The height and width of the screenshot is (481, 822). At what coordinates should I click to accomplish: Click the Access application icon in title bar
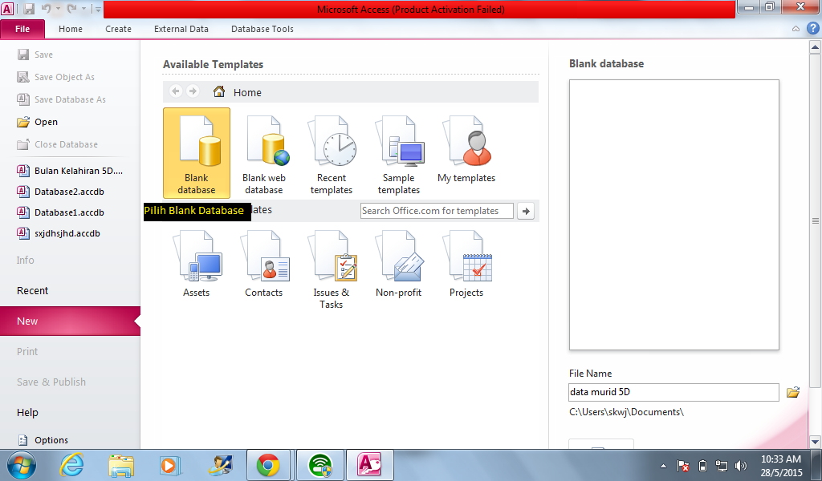(x=8, y=9)
